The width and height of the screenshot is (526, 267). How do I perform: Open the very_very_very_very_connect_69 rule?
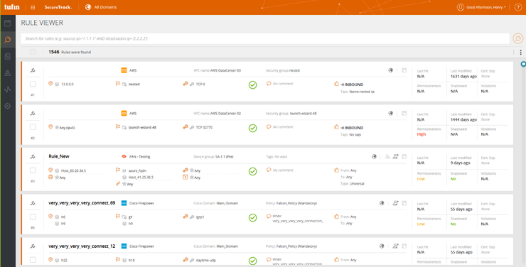pos(82,203)
